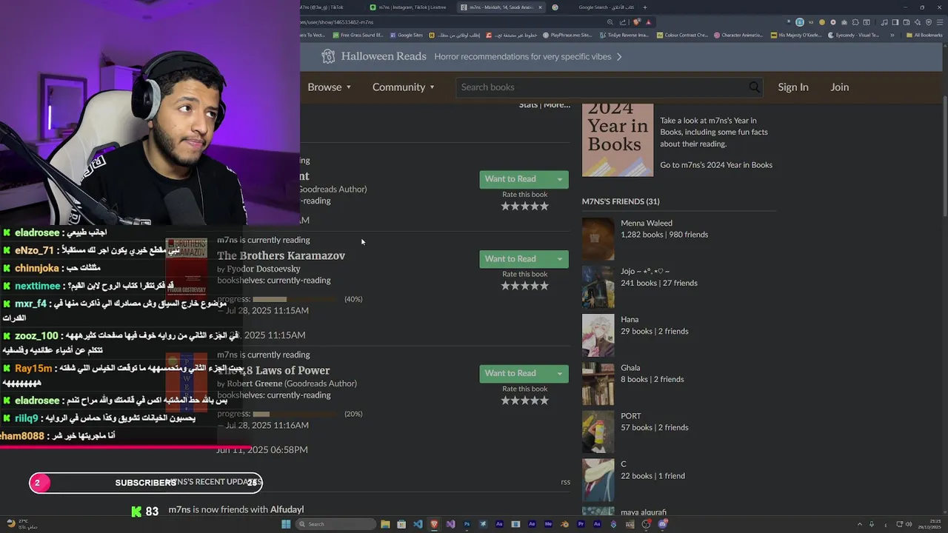Open Microsoft Store from the taskbar

coord(401,524)
